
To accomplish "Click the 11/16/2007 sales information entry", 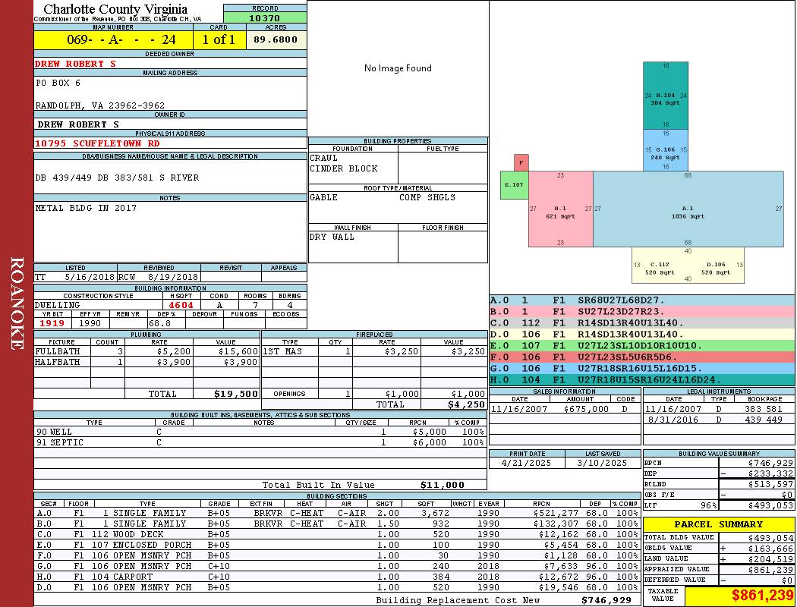I will click(x=564, y=409).
